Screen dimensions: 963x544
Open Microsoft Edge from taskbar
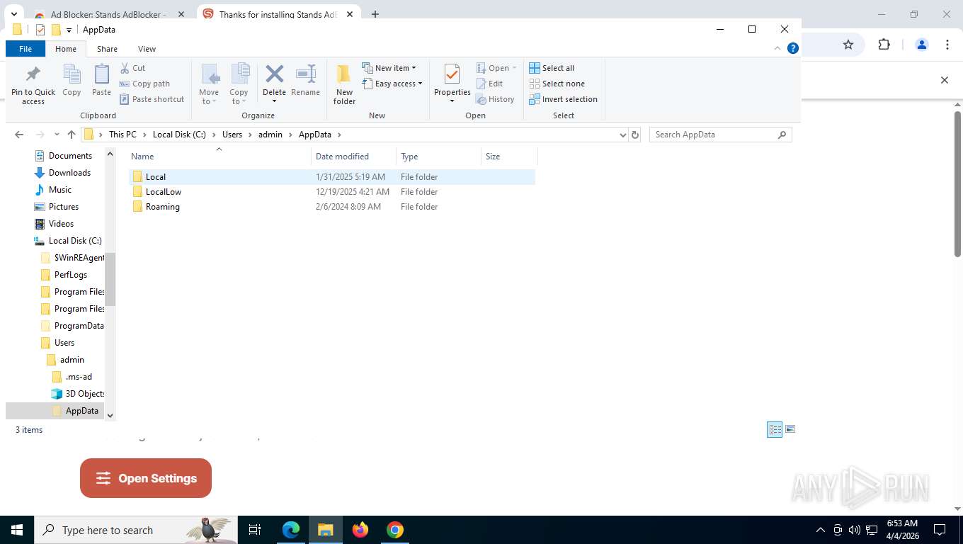click(291, 530)
